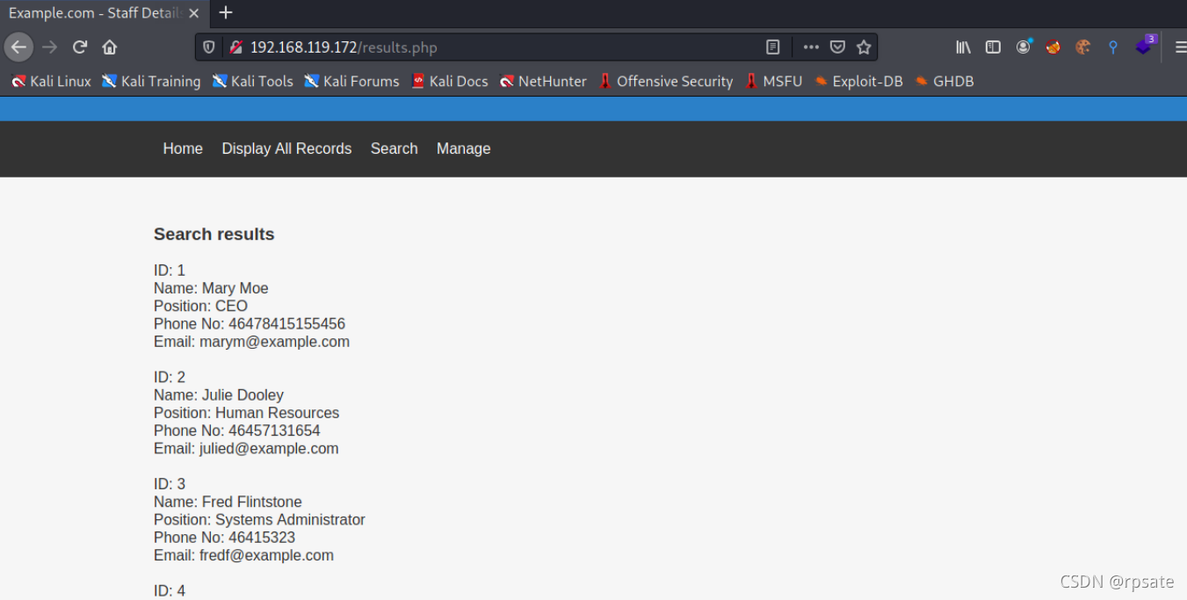Go to Home in site navigation
The width and height of the screenshot is (1187, 600).
coord(183,148)
